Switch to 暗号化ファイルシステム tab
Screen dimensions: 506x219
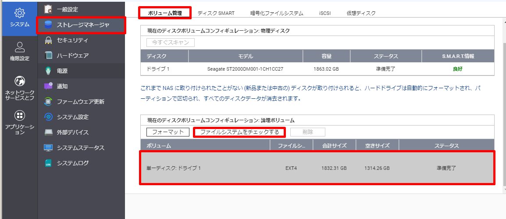click(277, 13)
